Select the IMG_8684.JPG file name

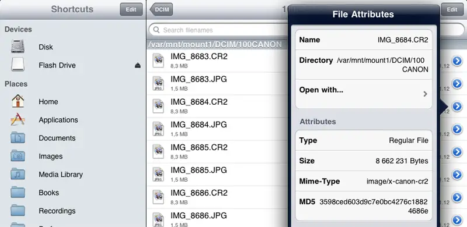point(198,125)
